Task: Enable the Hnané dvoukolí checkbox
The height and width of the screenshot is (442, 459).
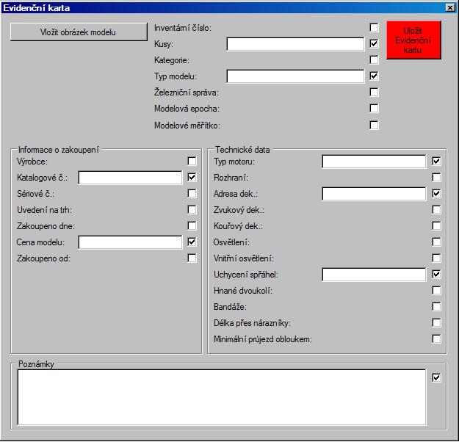Action: [436, 290]
